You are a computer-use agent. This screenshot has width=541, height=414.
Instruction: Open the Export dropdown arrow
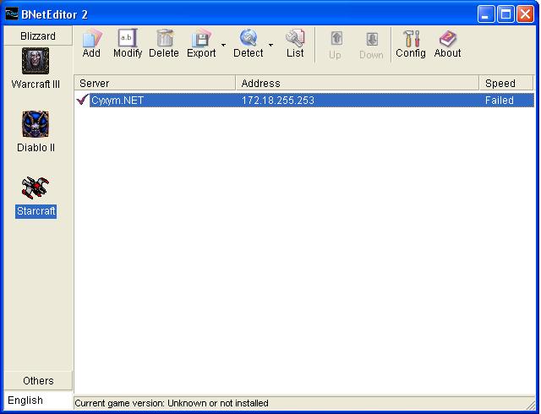pyautogui.click(x=223, y=45)
